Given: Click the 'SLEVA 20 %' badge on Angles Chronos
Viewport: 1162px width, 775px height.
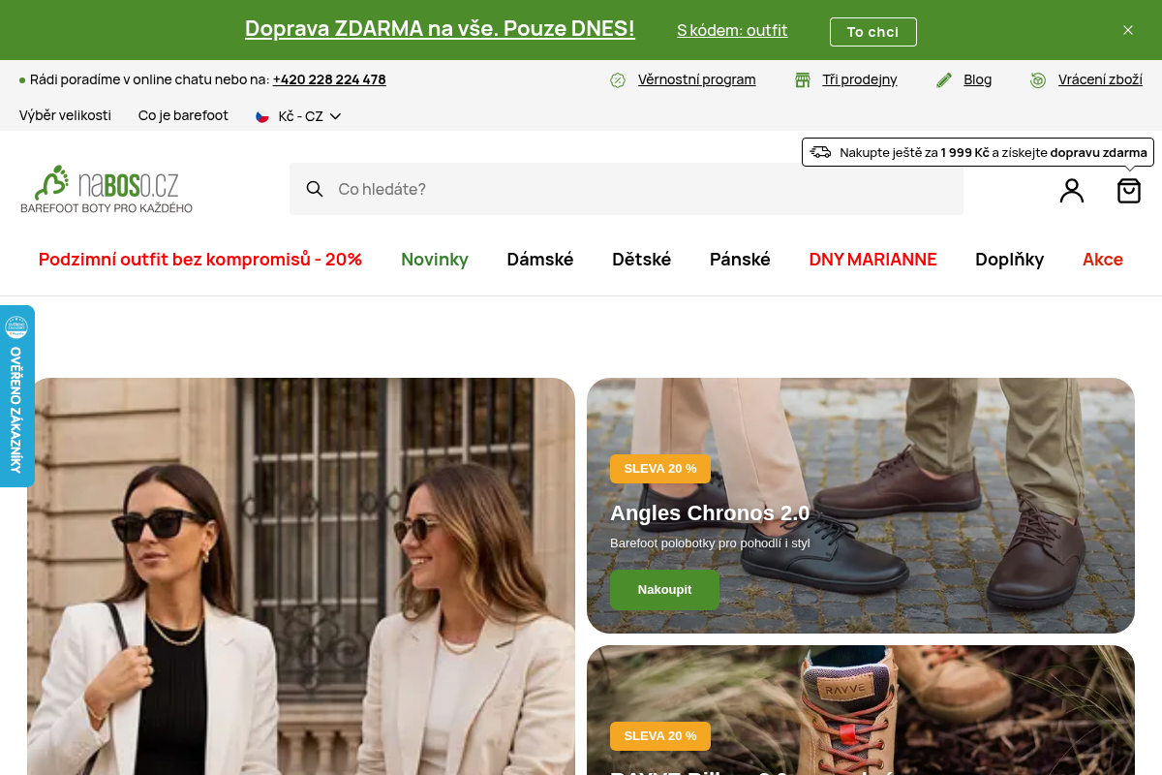Looking at the screenshot, I should [660, 469].
